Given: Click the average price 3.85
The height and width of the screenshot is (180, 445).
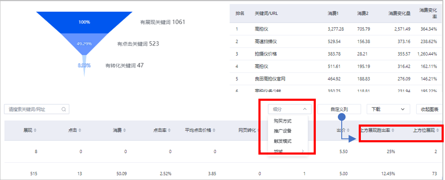Looking at the screenshot, I should click(212, 173).
